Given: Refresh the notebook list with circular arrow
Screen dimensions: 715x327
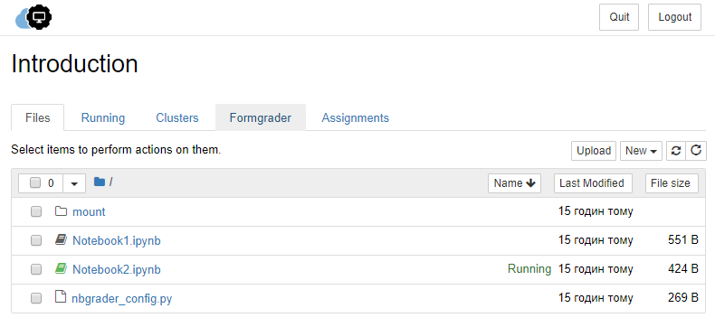Looking at the screenshot, I should (696, 151).
